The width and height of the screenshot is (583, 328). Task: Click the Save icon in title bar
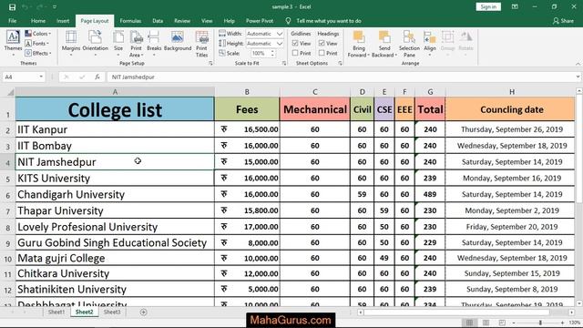click(12, 7)
